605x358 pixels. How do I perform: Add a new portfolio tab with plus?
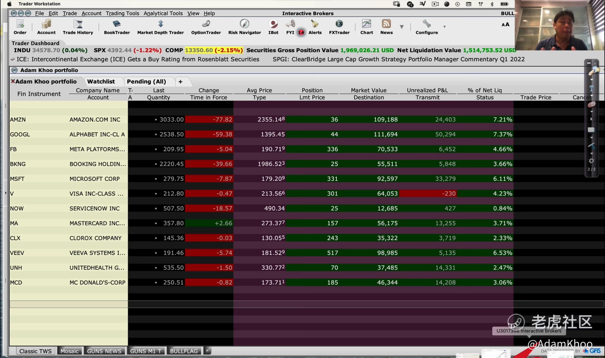[180, 82]
